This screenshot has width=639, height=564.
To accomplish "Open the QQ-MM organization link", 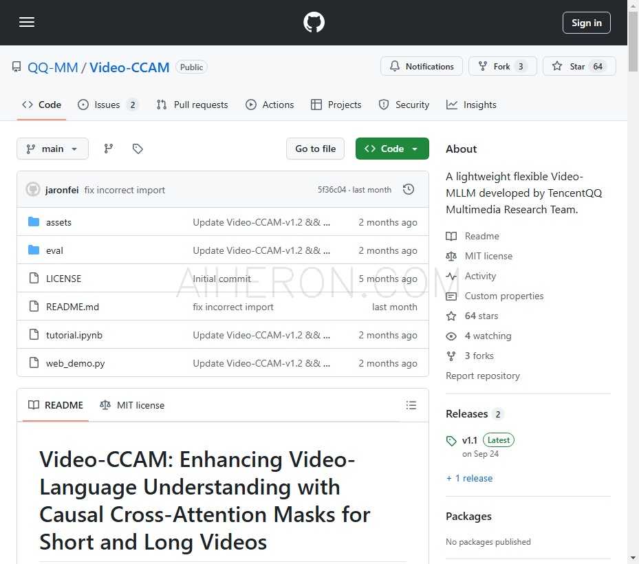I will coord(52,67).
